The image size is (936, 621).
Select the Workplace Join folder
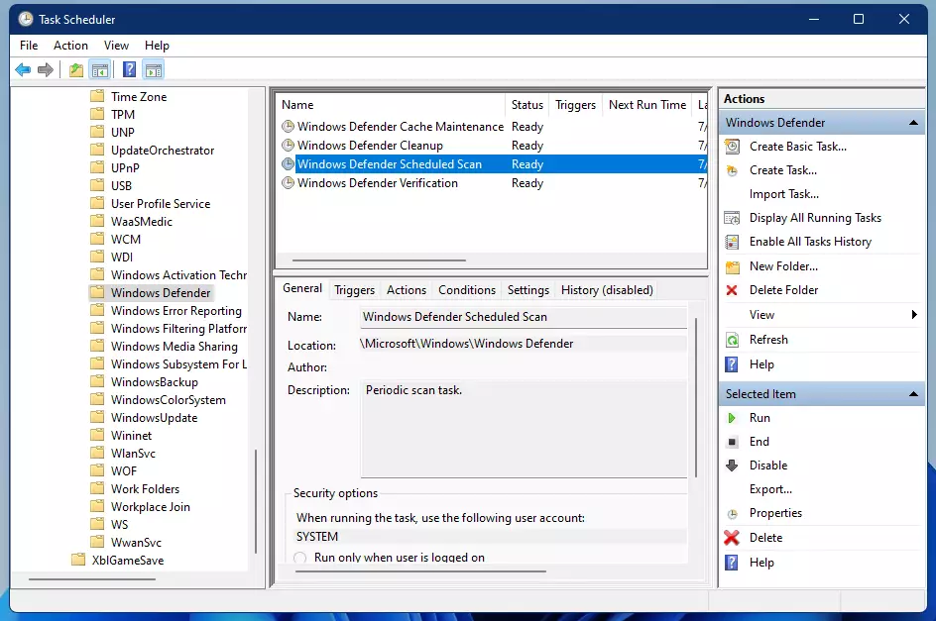[151, 506]
